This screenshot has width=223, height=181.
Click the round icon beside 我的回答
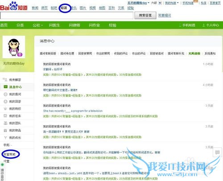coord(5,101)
